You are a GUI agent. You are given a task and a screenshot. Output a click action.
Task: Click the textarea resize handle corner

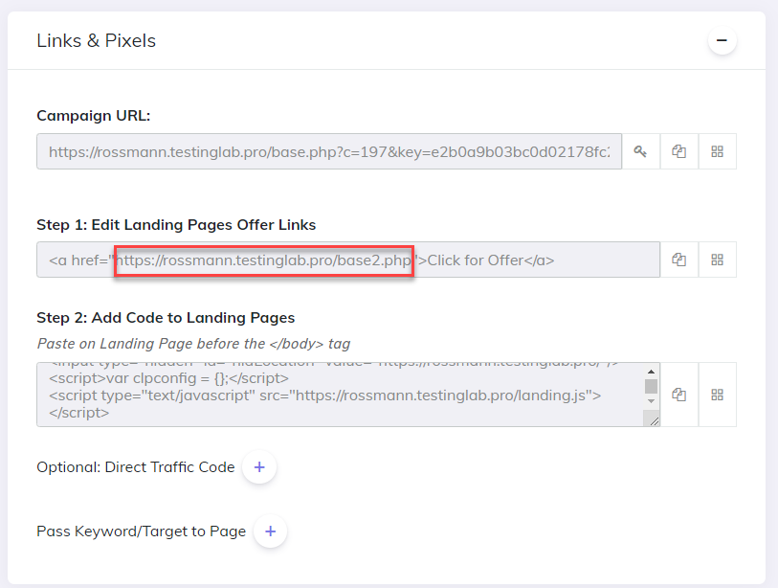[x=654, y=421]
